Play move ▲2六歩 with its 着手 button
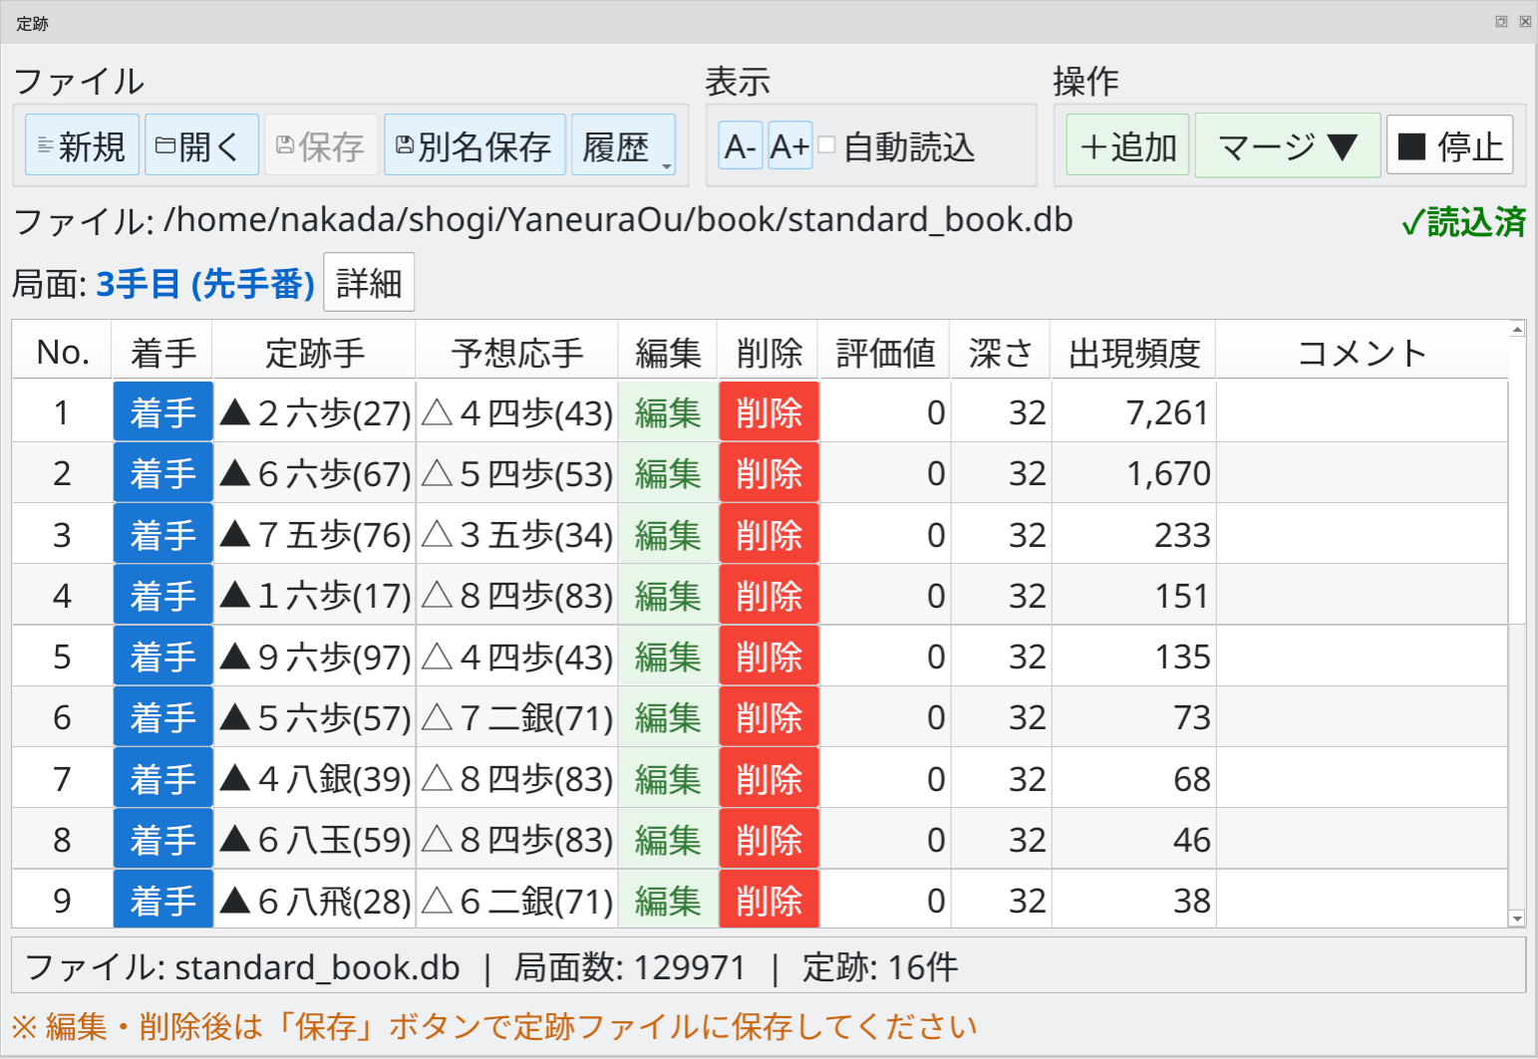Screen dimensions: 1538x1059 click(x=162, y=411)
